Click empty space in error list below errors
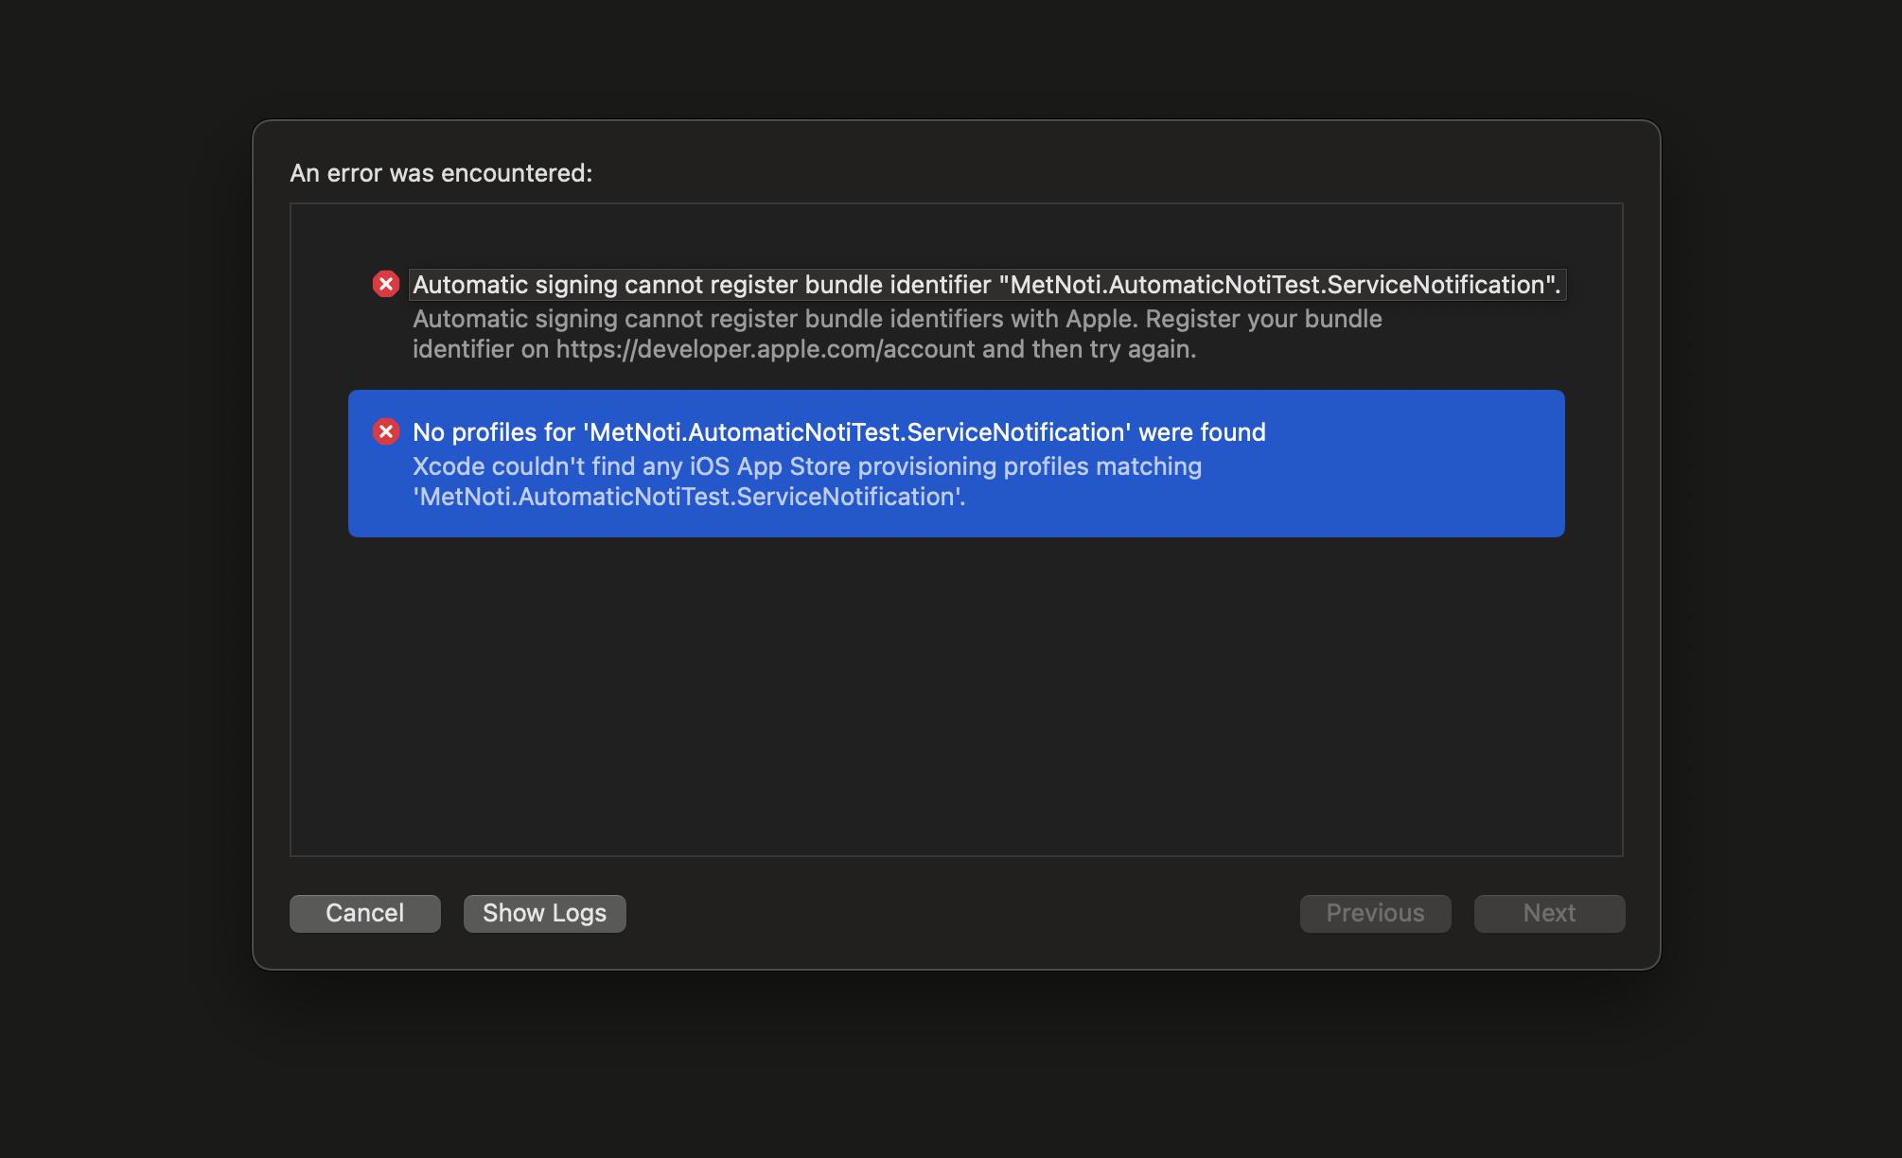Viewport: 1902px width, 1158px height. point(956,700)
